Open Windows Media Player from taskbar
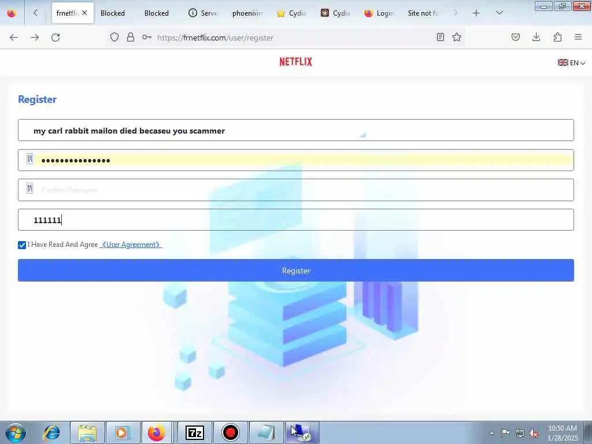Image resolution: width=592 pixels, height=444 pixels. 123,432
